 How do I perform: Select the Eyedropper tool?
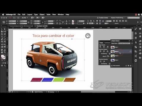tap(5, 50)
